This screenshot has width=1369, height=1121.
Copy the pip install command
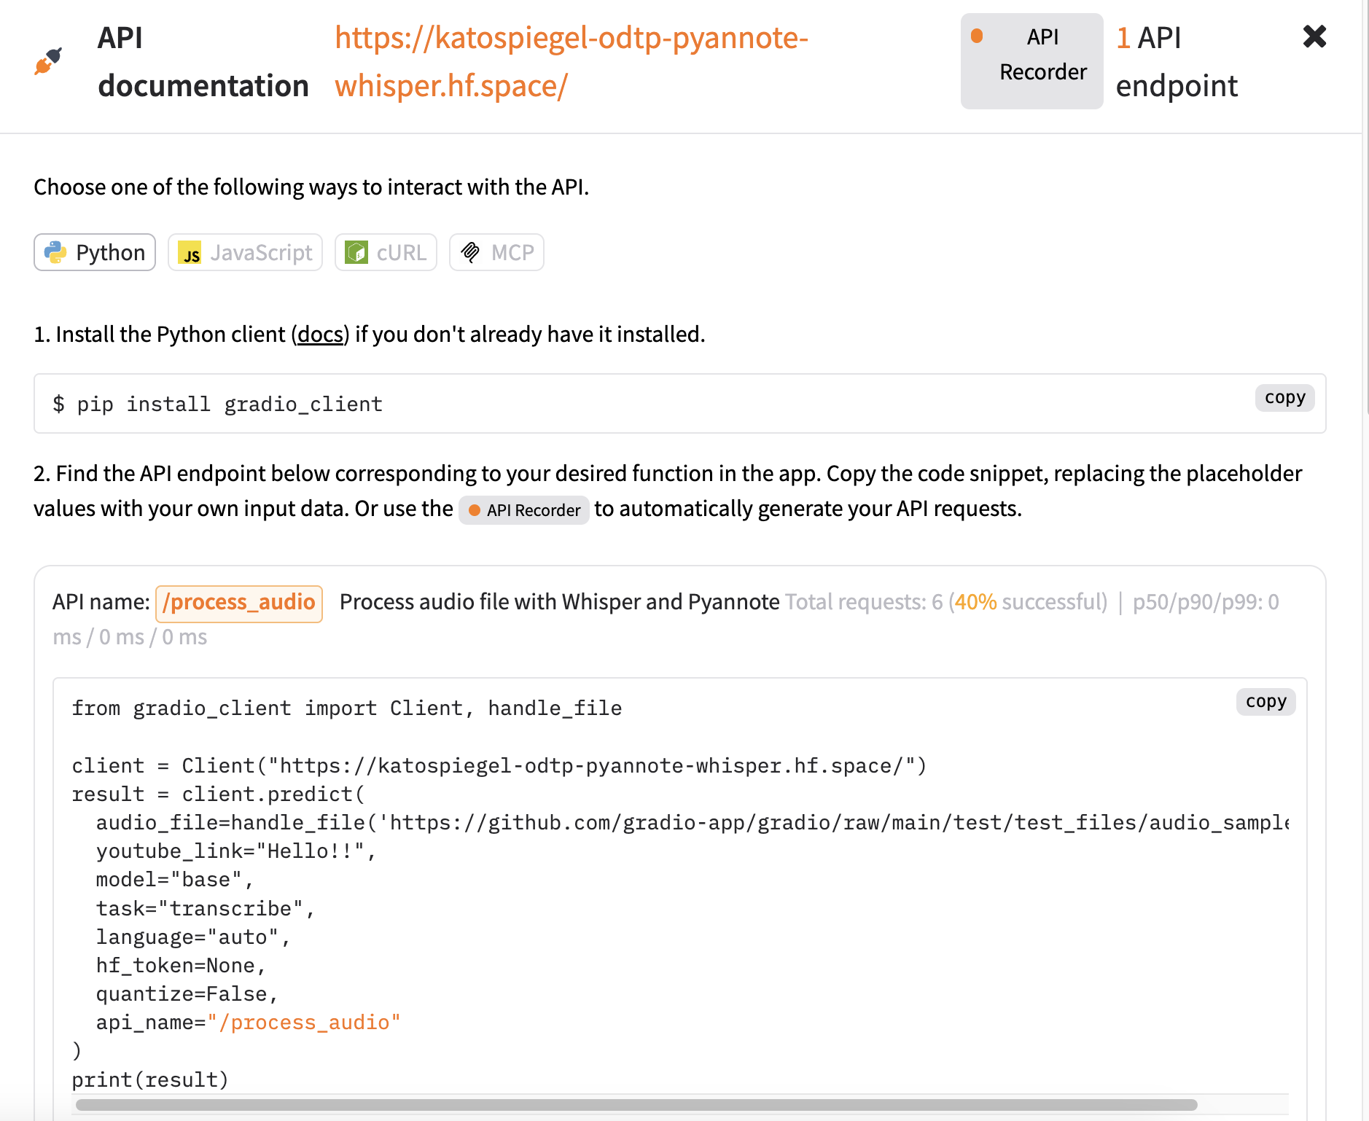pyautogui.click(x=1284, y=397)
